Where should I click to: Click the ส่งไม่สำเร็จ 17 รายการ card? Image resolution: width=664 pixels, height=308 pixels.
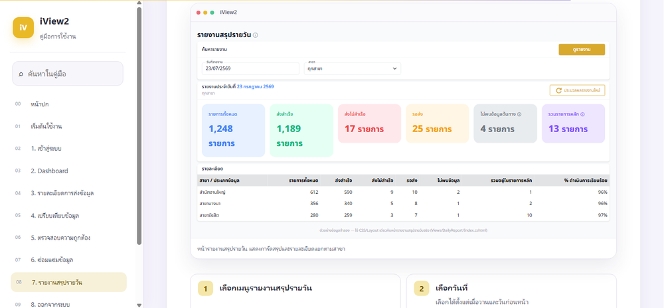(x=369, y=123)
